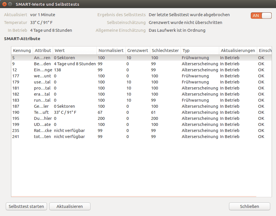Select row with Kennung 179
The width and height of the screenshot is (276, 216).
pos(141,82)
